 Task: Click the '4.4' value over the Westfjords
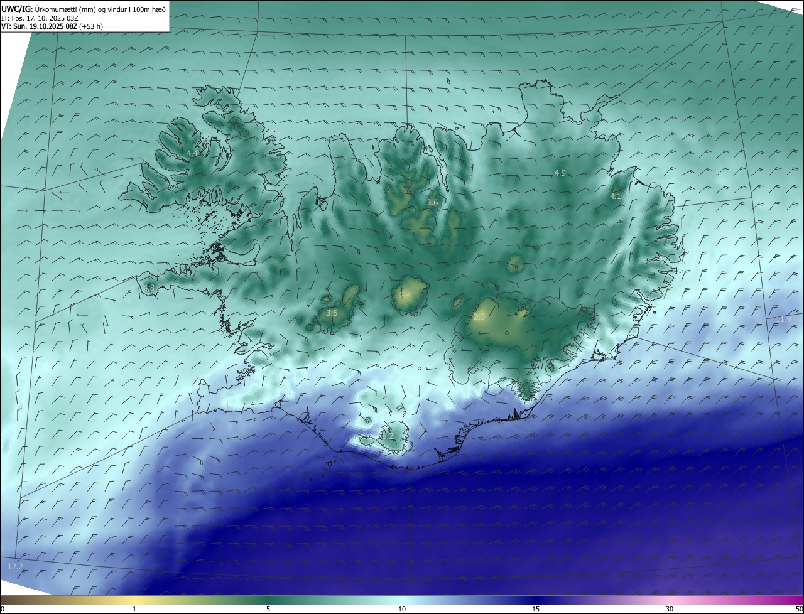click(x=192, y=154)
